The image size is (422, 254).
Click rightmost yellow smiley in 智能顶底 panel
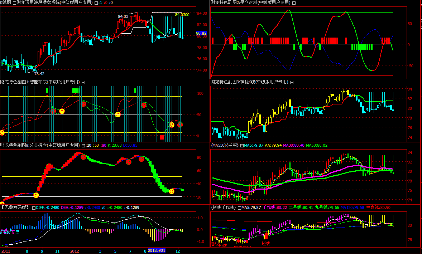point(172,125)
